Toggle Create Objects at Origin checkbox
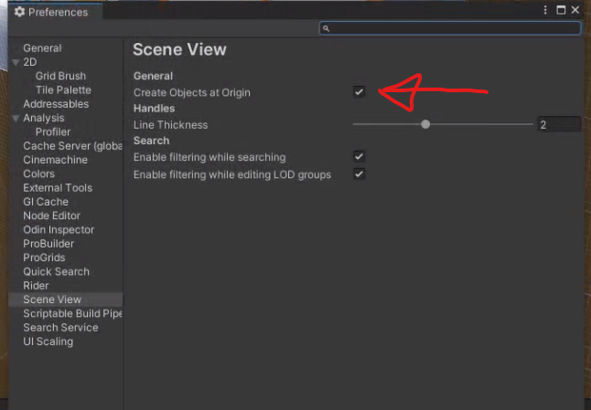Viewport: 591px width, 410px height. click(360, 92)
